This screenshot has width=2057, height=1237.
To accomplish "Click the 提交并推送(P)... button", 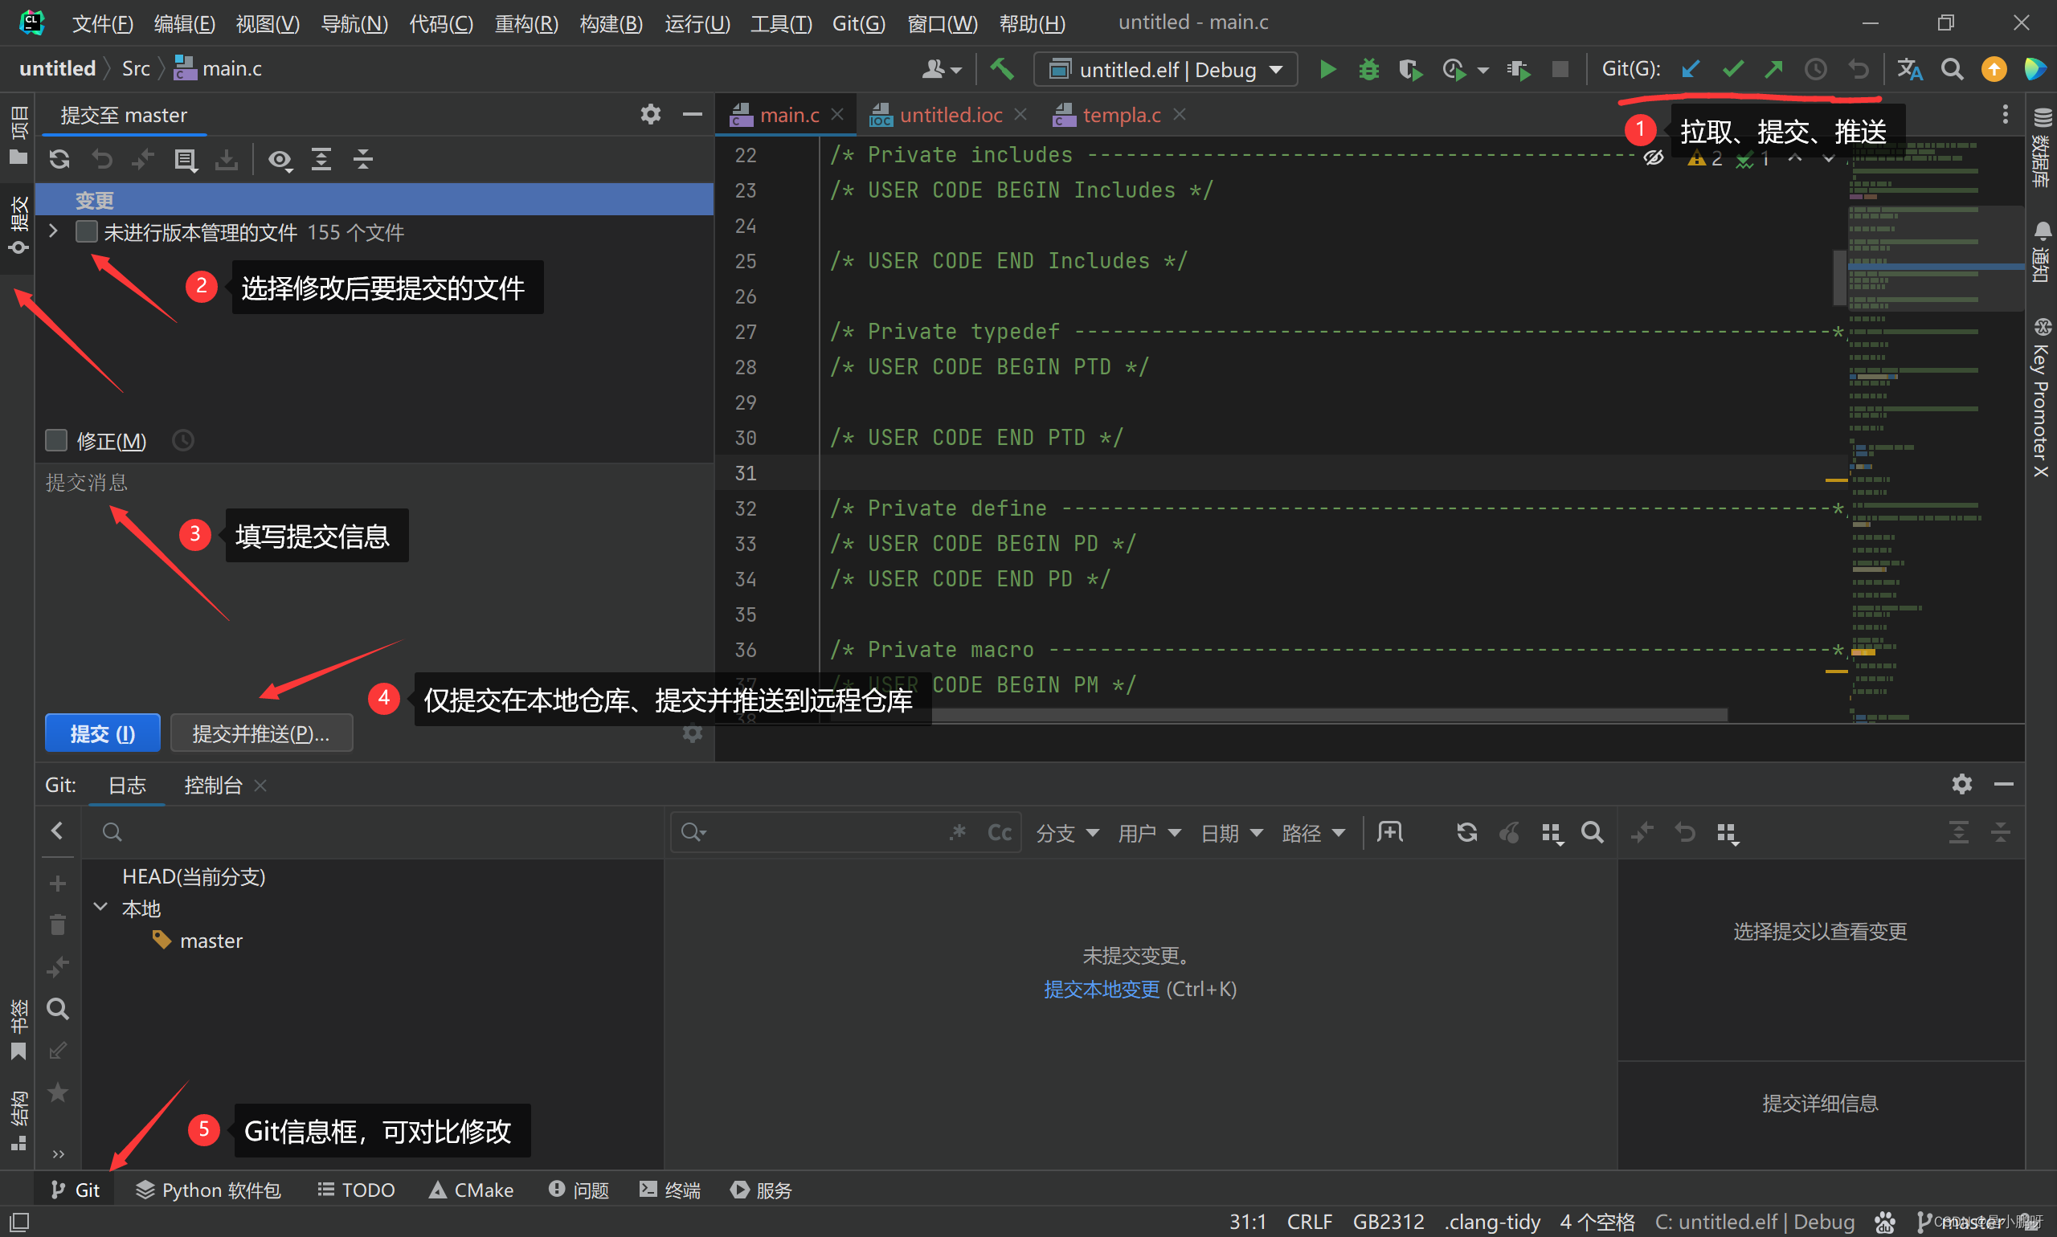I will 261,733.
